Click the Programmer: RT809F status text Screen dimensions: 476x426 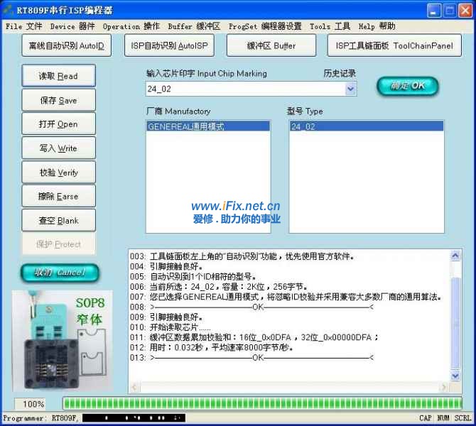[40, 418]
